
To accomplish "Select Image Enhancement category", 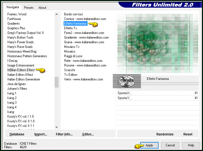I will [21, 65].
